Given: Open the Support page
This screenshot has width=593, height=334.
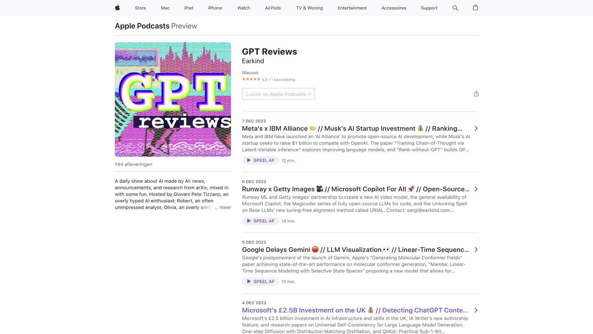Looking at the screenshot, I should pos(429,8).
